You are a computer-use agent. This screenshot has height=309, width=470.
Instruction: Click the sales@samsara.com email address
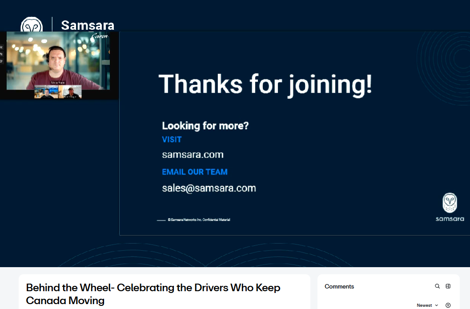(x=209, y=188)
